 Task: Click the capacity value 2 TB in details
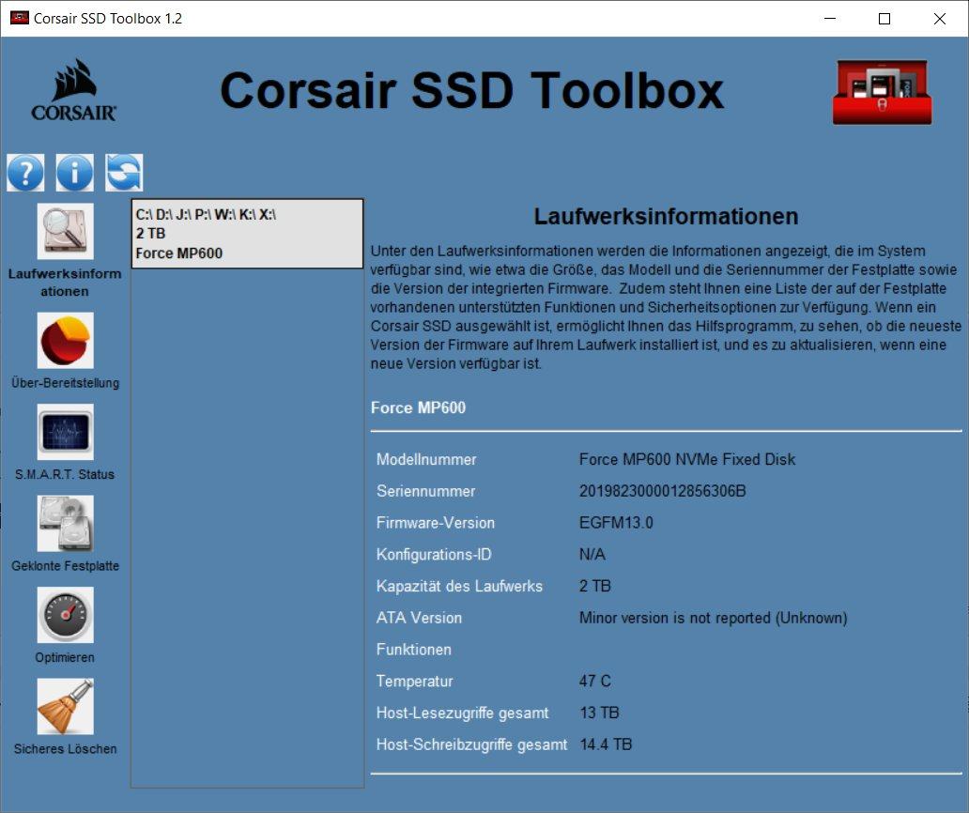[595, 586]
